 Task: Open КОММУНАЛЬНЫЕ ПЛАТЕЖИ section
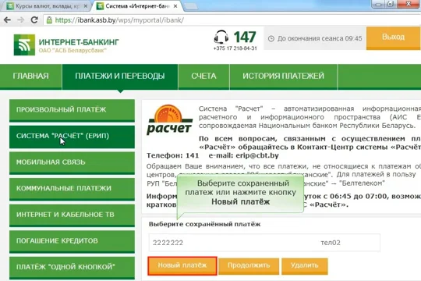coord(72,189)
